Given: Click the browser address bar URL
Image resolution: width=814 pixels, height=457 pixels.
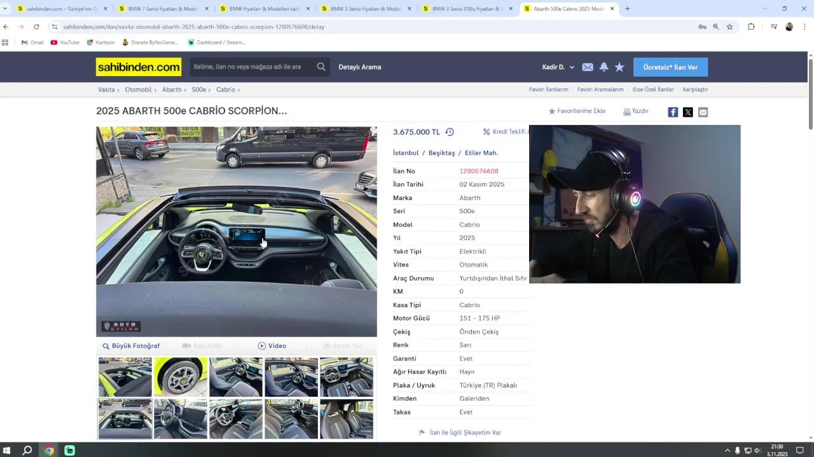Looking at the screenshot, I should point(193,27).
